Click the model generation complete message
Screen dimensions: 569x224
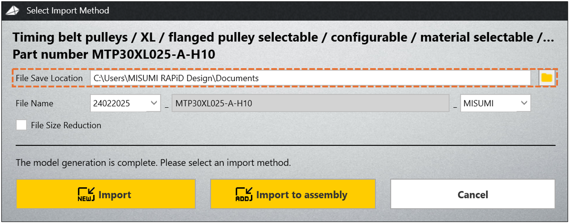[153, 163]
